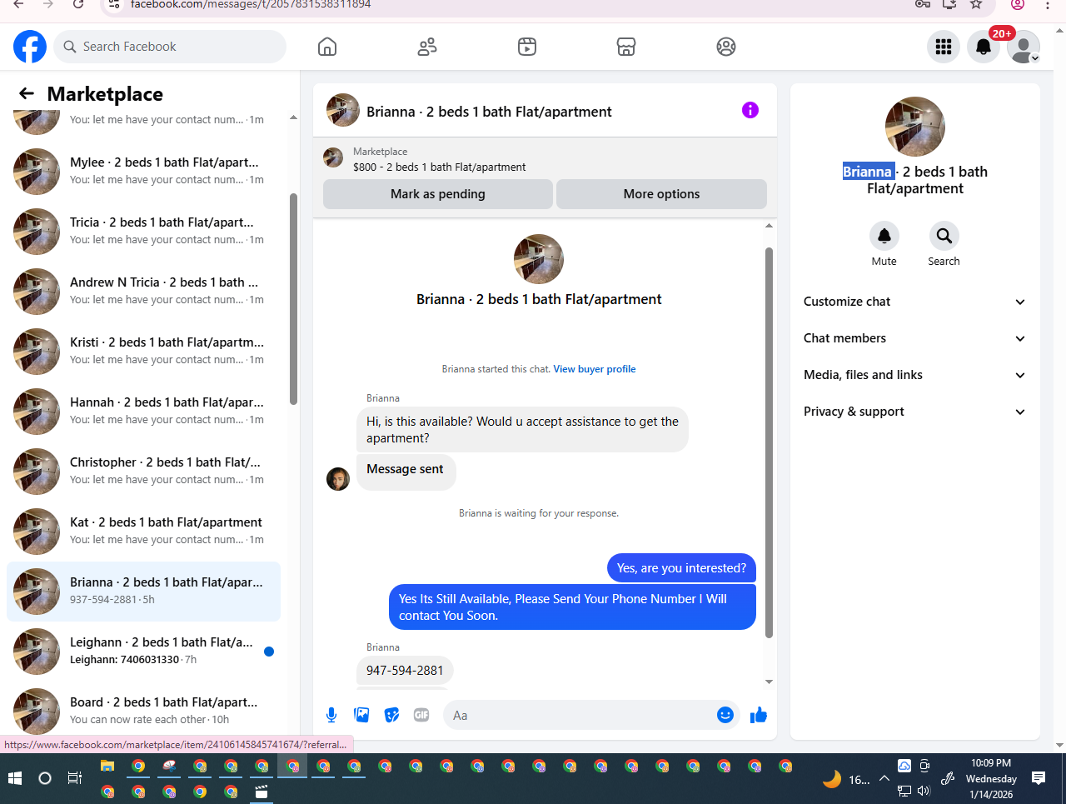The width and height of the screenshot is (1066, 804).
Task: Click the "Yes, are you interested?" message
Action: (681, 568)
